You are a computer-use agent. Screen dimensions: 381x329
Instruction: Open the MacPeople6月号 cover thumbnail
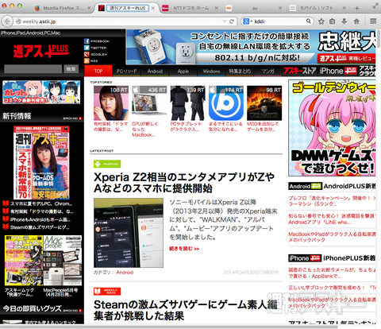coord(63,261)
